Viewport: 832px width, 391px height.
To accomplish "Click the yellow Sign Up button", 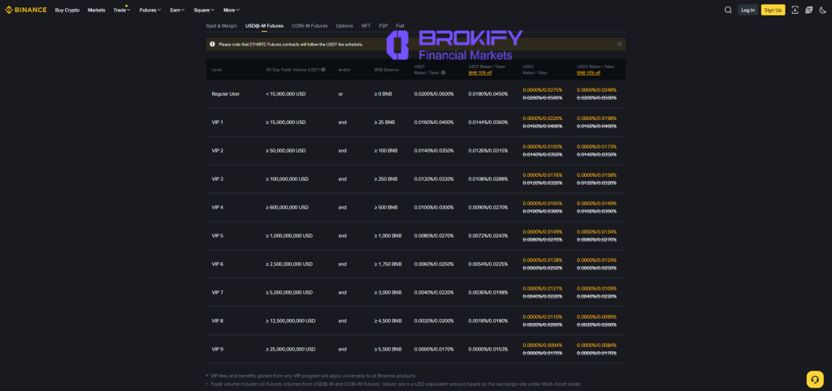I will tap(773, 10).
